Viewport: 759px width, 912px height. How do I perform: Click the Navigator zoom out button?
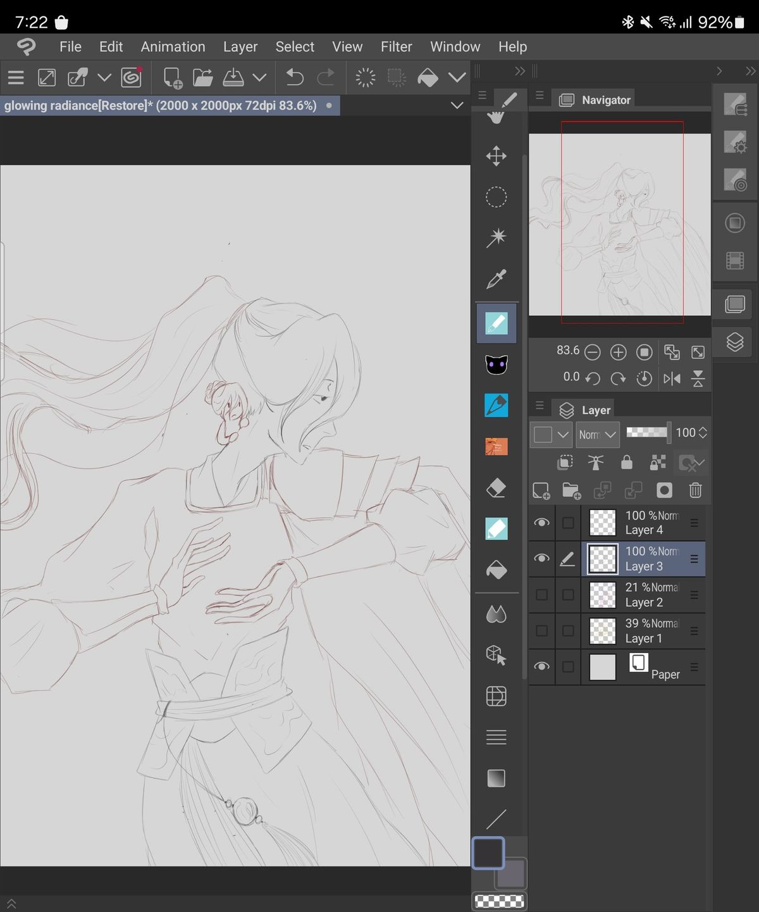coord(592,352)
